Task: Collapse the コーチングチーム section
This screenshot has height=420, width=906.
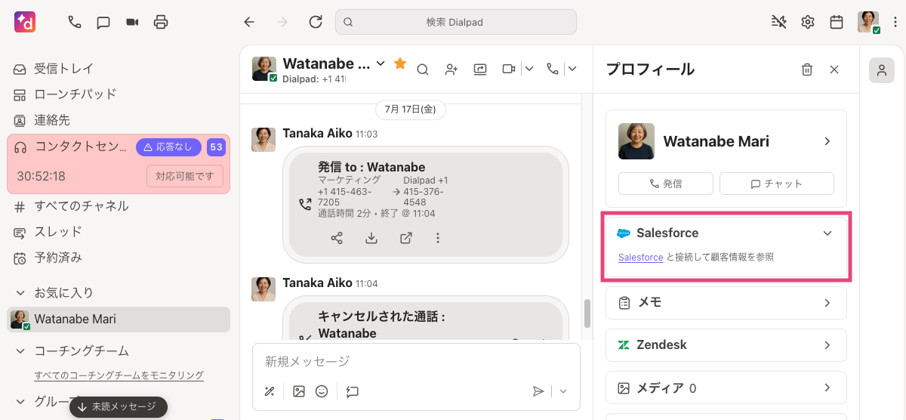Action: point(20,351)
